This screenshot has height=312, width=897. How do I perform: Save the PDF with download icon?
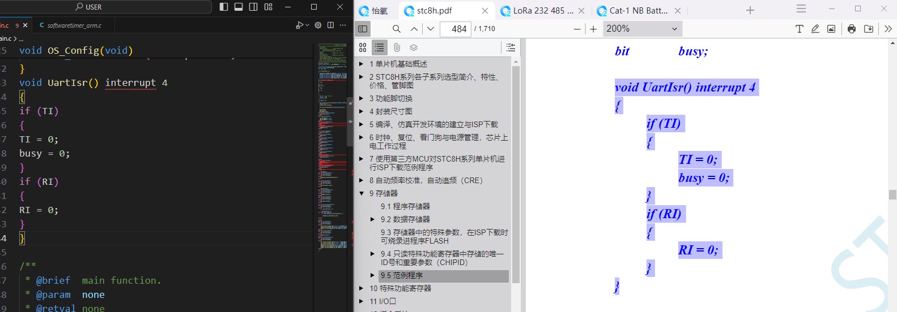pos(869,29)
